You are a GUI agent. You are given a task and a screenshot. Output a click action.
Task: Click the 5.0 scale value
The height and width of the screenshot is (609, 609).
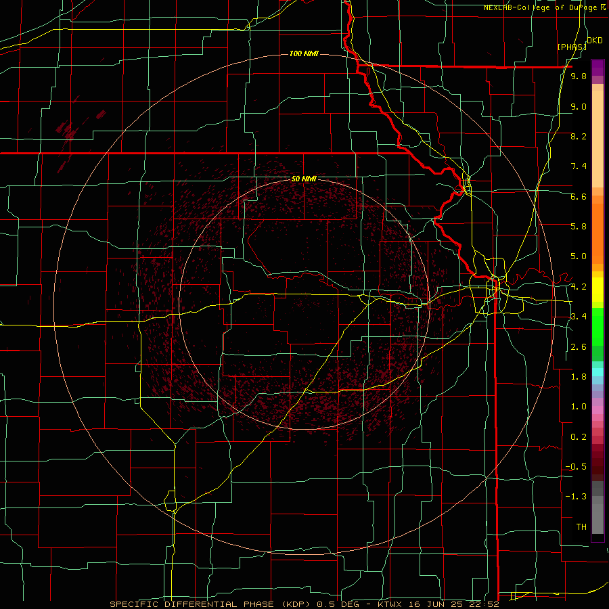[x=579, y=256]
